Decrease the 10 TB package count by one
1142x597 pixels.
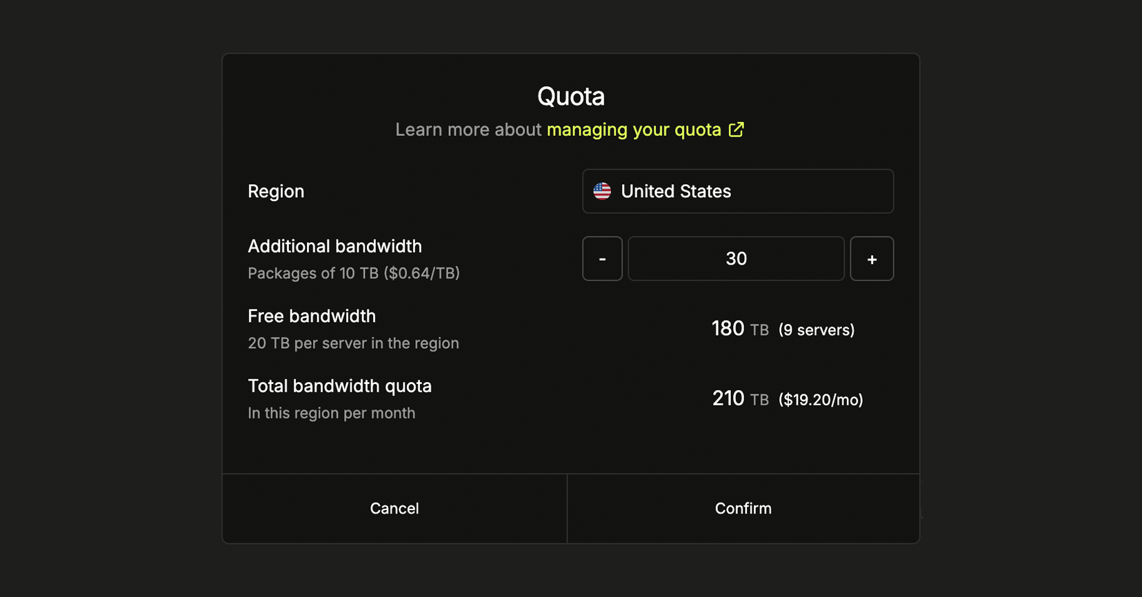click(601, 259)
